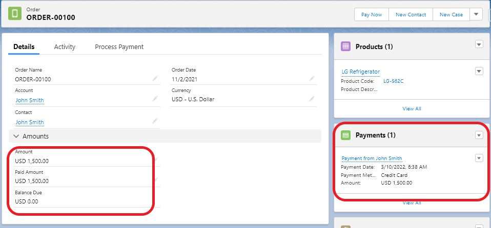Open Payment from John Smith row dropdown
The height and width of the screenshot is (228, 491).
tap(479, 158)
